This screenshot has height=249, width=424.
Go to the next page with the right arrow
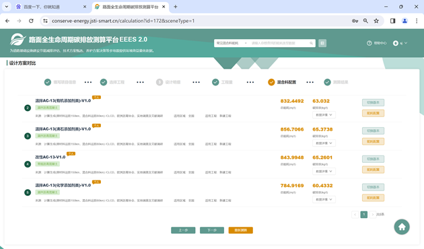tap(373, 215)
